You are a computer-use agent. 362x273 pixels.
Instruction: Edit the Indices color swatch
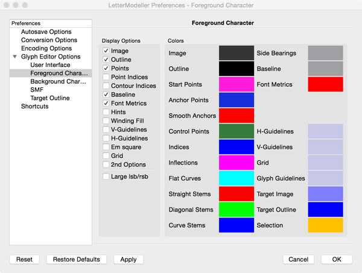click(237, 147)
